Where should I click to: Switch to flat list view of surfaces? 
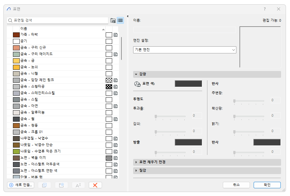[x=120, y=20]
